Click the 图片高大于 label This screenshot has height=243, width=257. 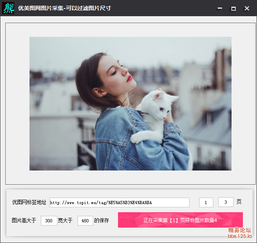(24, 220)
